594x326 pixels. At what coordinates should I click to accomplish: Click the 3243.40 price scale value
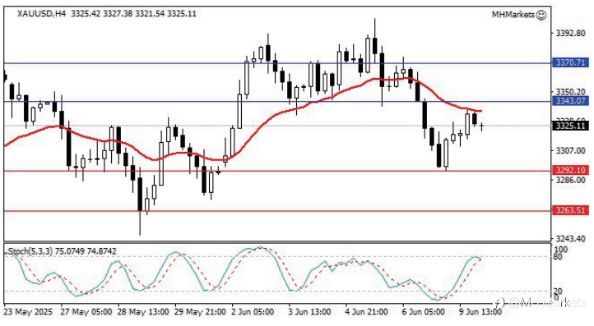570,238
